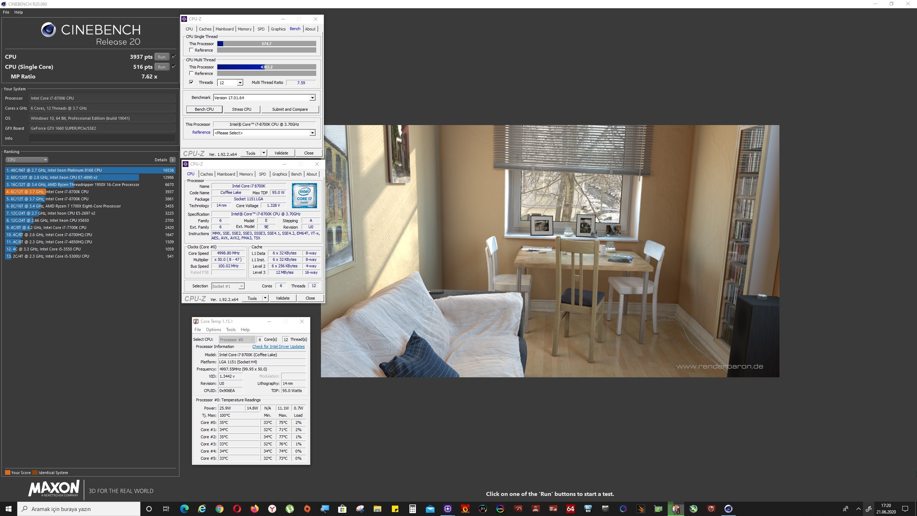Viewport: 917px width, 516px height.
Task: Open Core Temp Tools menu
Action: click(231, 330)
